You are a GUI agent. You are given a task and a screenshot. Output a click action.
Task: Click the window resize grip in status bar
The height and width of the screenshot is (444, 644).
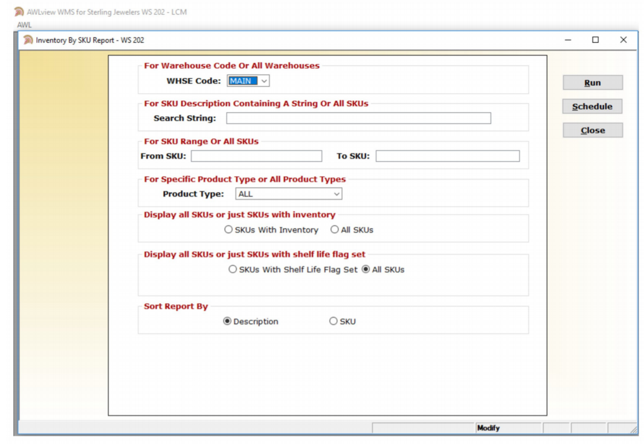click(634, 429)
